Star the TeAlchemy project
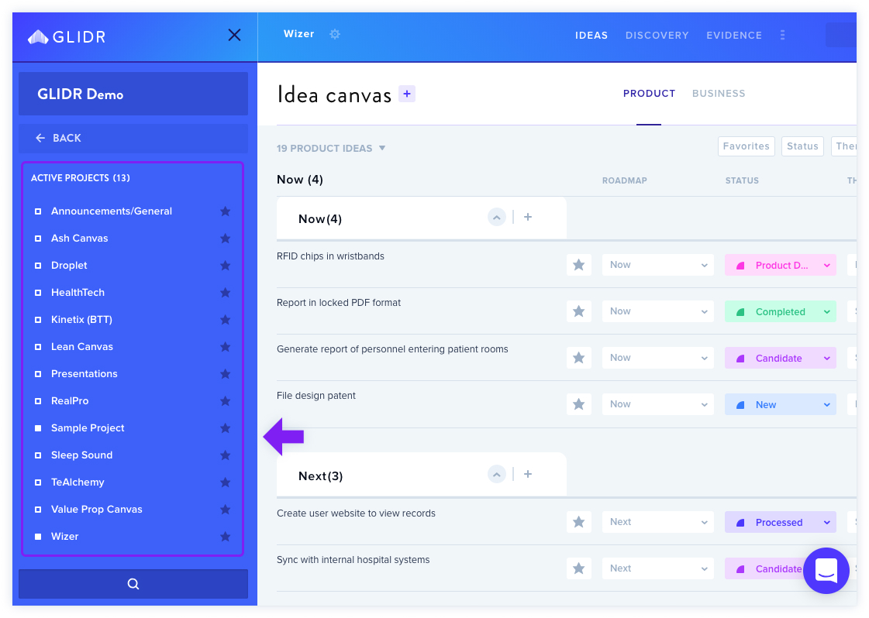The image size is (869, 618). (x=225, y=482)
